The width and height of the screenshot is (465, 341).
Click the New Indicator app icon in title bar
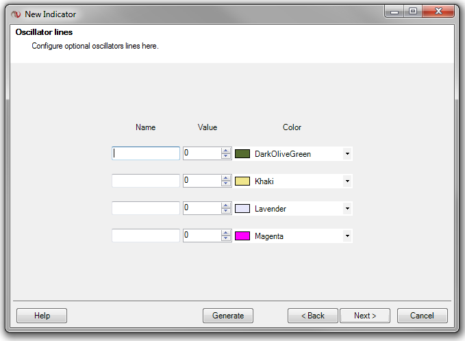coord(16,14)
